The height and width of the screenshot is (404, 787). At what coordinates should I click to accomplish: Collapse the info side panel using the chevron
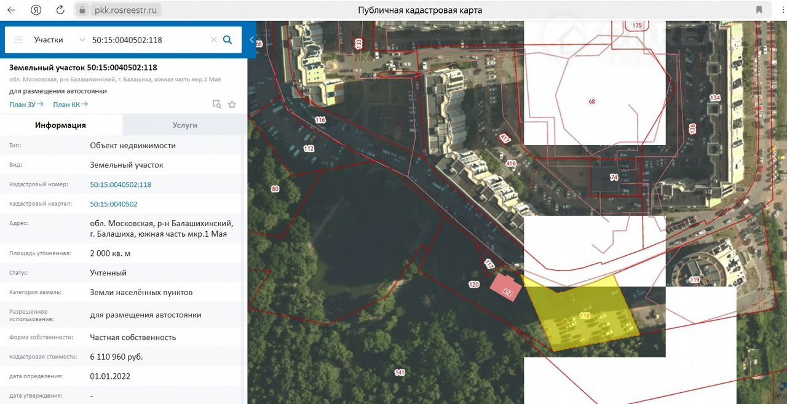(251, 40)
